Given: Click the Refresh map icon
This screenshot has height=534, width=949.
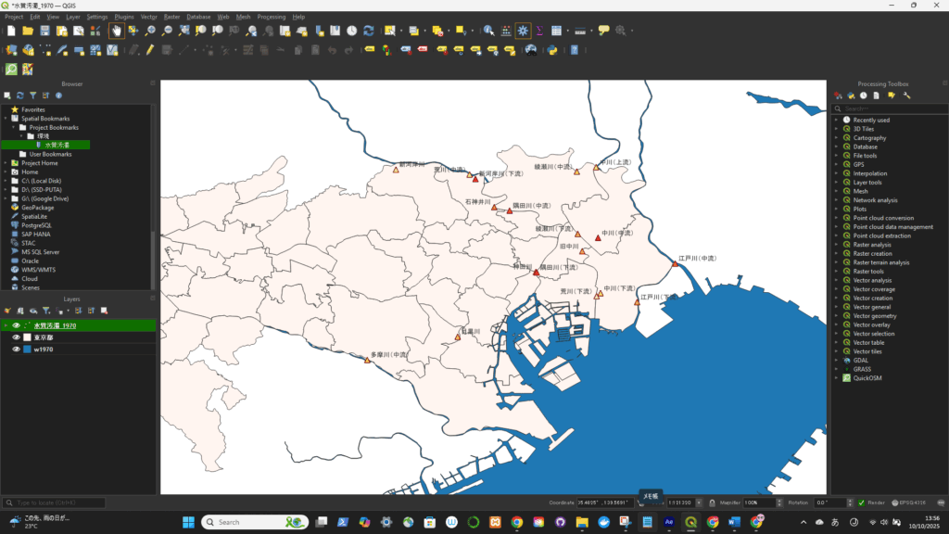Looking at the screenshot, I should tap(369, 31).
